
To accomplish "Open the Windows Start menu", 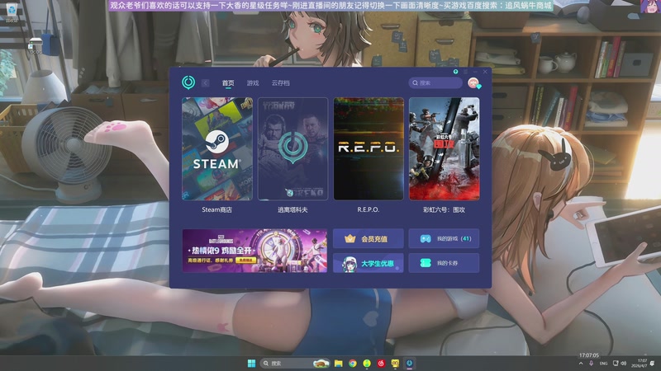I will (252, 363).
